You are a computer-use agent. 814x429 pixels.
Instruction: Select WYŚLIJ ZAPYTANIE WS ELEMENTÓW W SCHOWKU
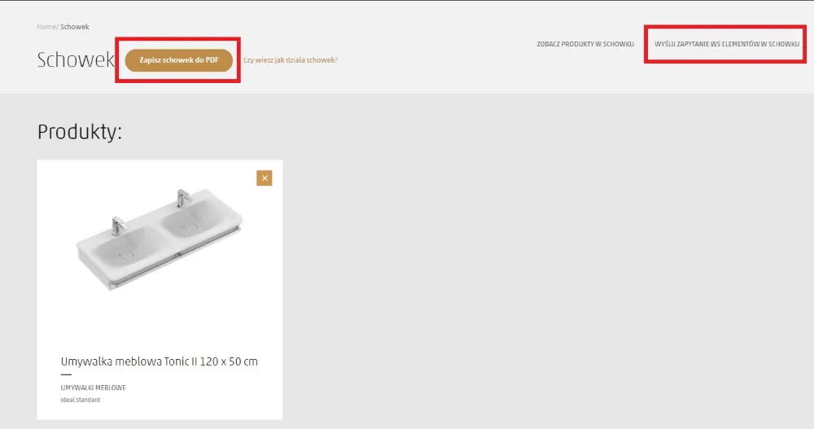tap(727, 44)
